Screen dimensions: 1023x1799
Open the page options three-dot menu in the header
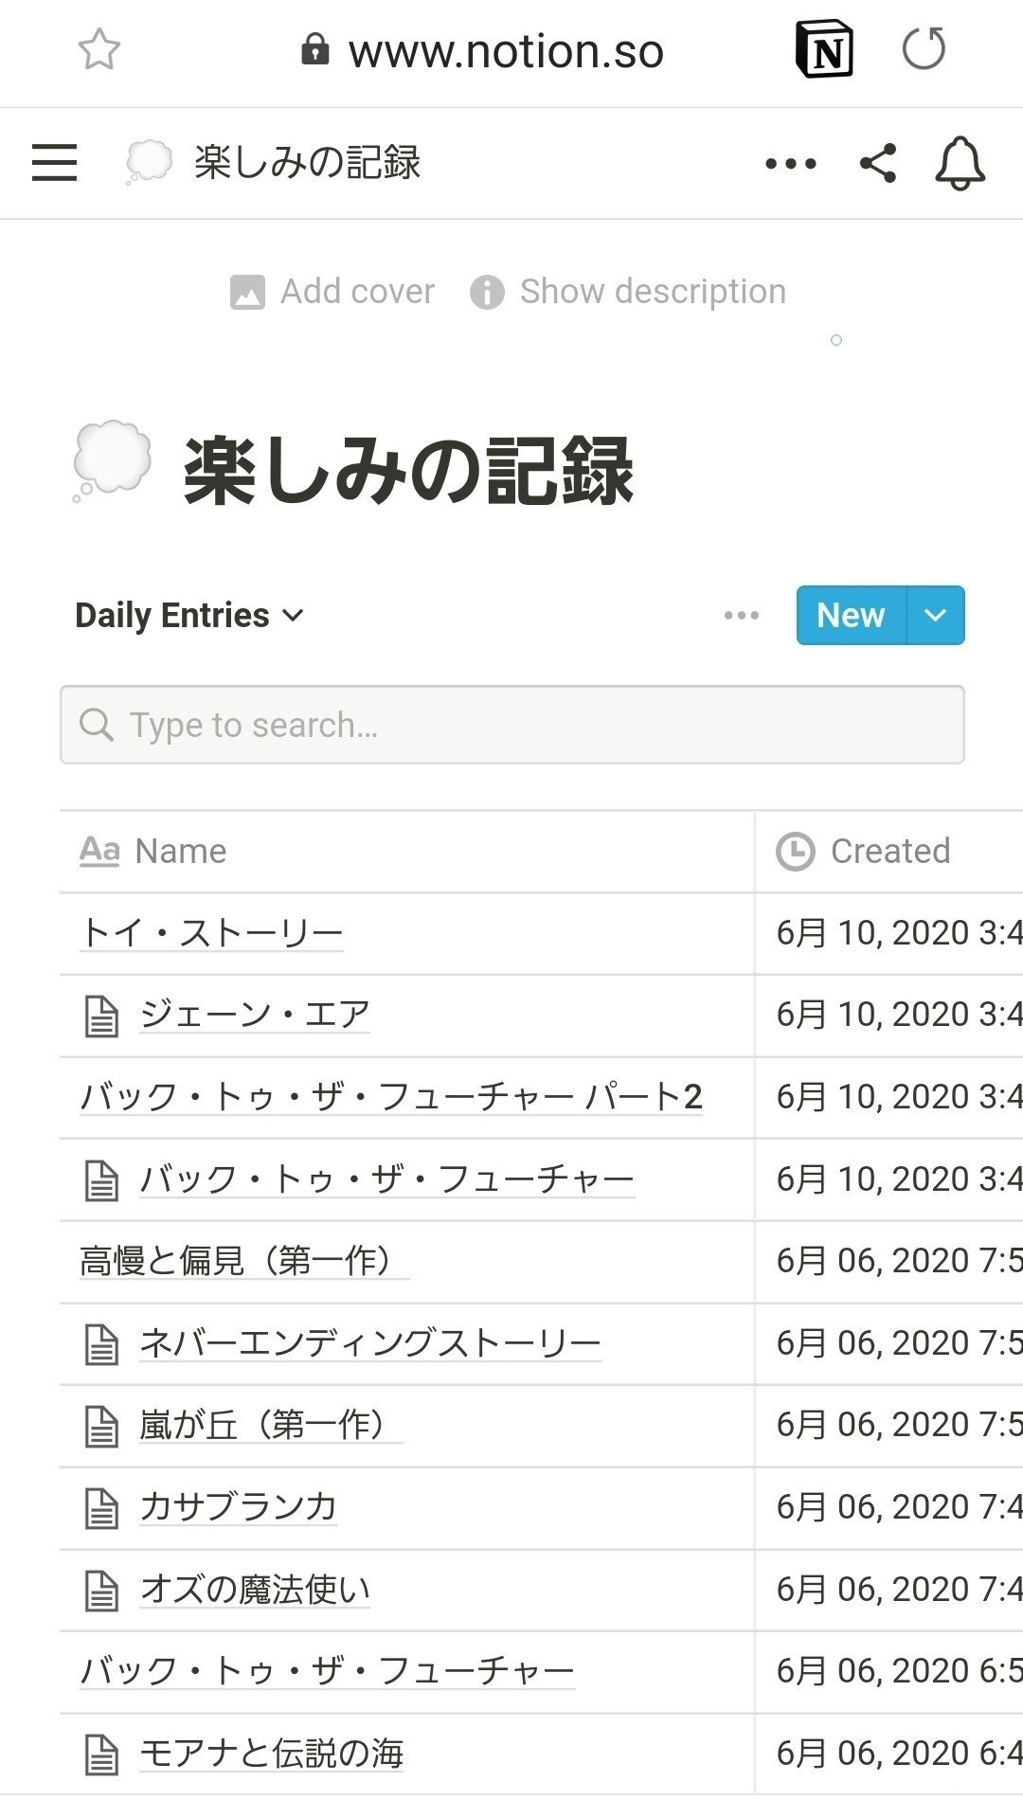click(791, 163)
